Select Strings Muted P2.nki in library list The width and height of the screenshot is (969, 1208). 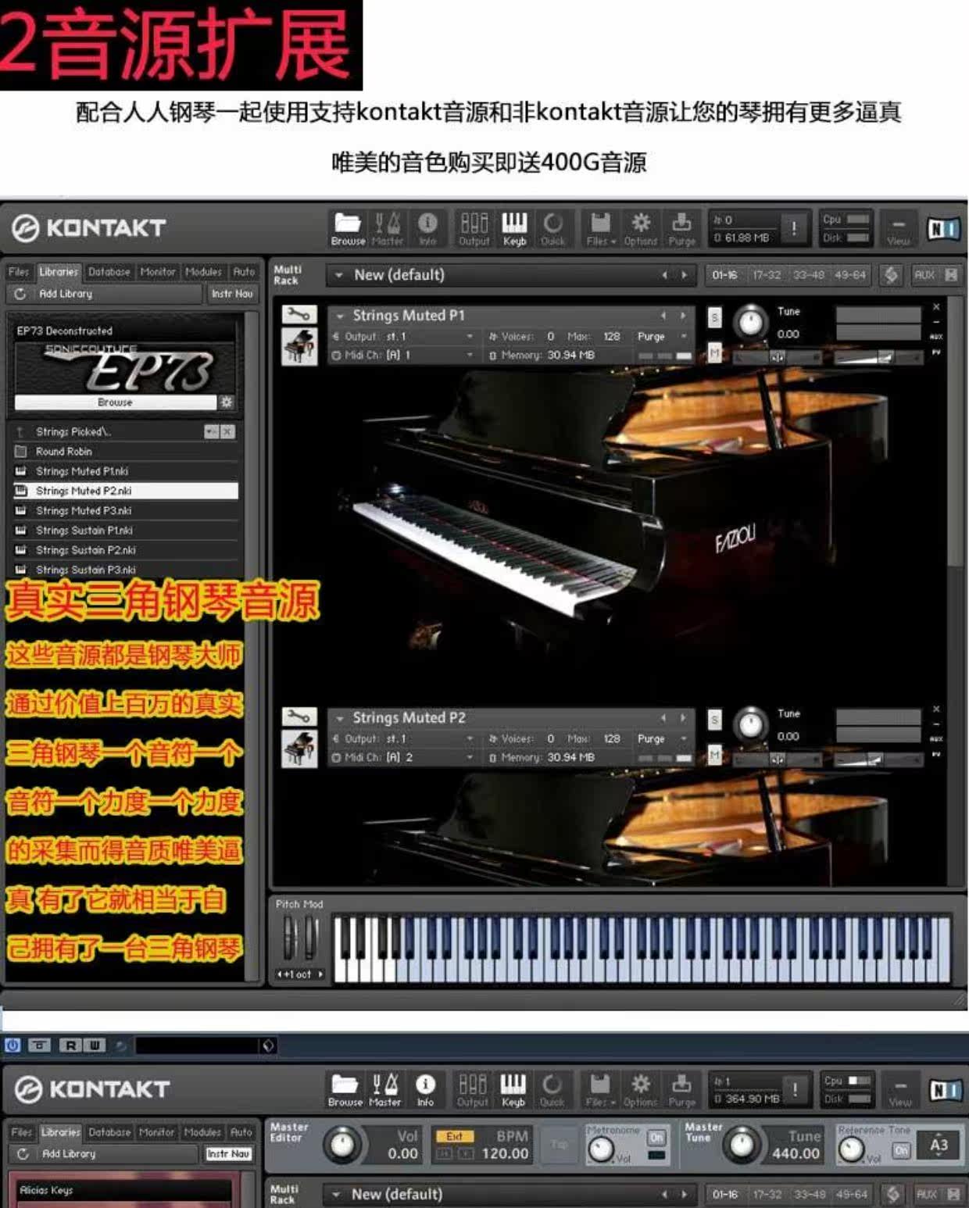click(x=125, y=491)
